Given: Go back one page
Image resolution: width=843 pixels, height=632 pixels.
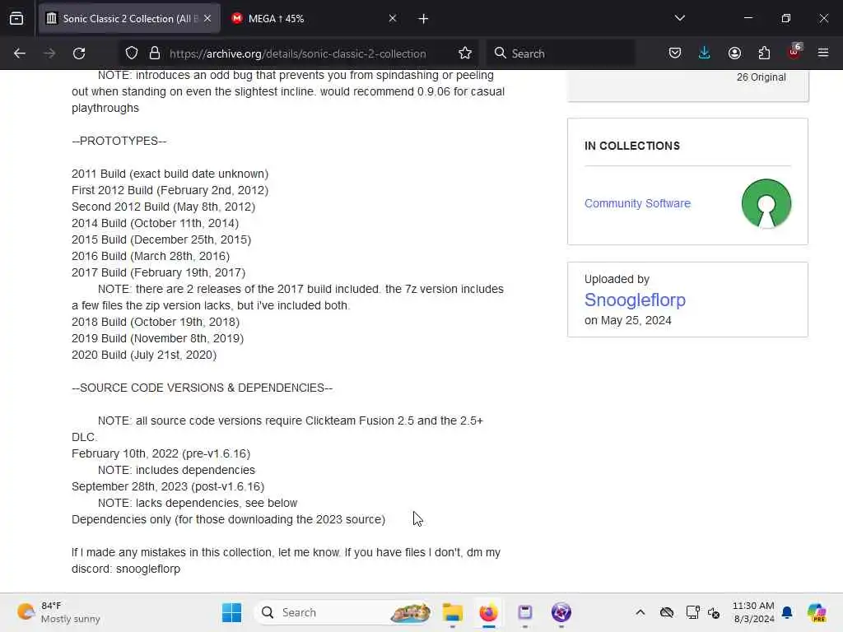Looking at the screenshot, I should click(20, 53).
